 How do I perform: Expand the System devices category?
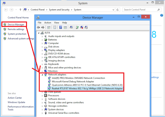tap(42, 110)
